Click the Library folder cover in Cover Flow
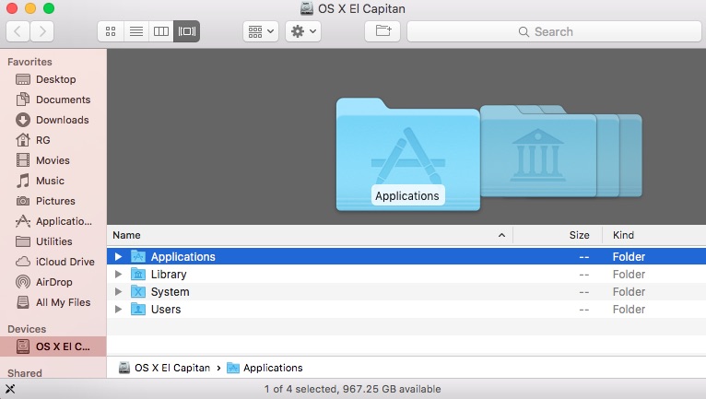 pos(538,151)
